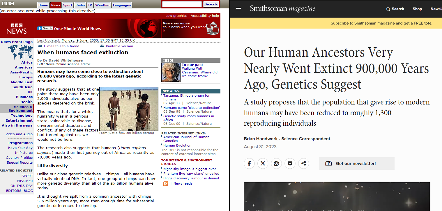Open American Journal of Human Genetics link
Viewport: 442px width, 211px height.
186,139
